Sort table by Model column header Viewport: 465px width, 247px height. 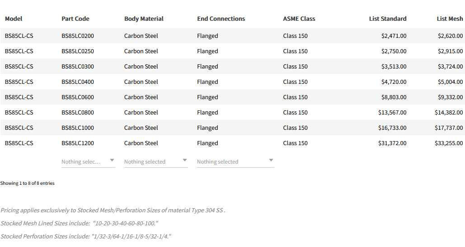14,19
